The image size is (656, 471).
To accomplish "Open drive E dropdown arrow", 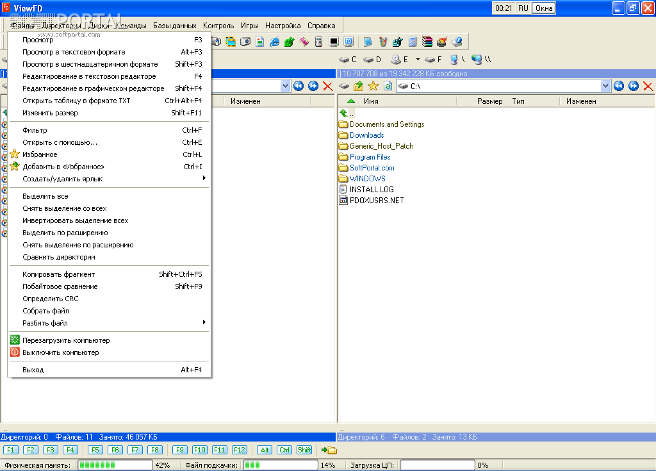I will (418, 60).
